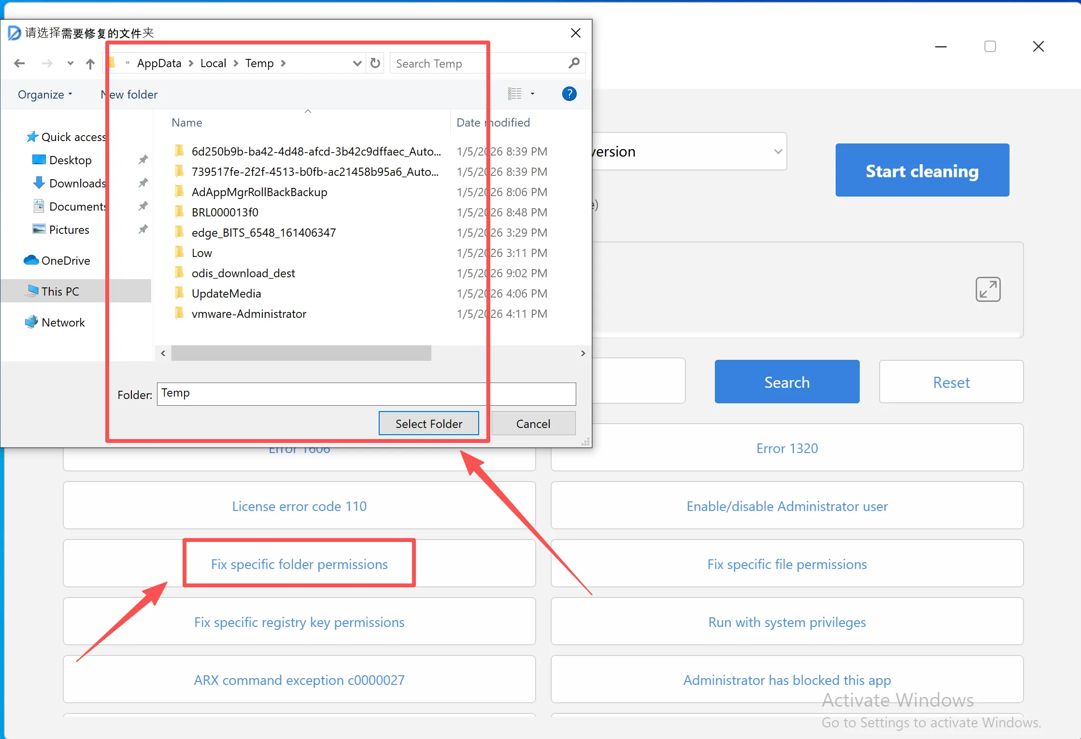Open the file dialog help icon
This screenshot has width=1081, height=739.
tap(569, 94)
